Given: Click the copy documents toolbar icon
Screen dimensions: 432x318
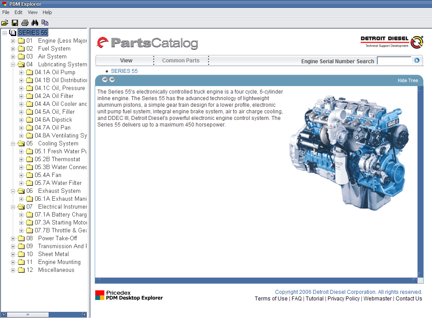Looking at the screenshot, I should 45,22.
